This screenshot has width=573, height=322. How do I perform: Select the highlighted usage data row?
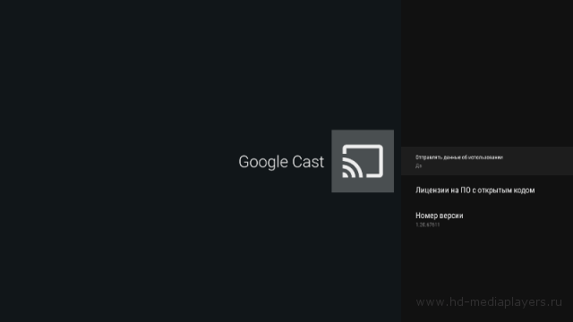(487, 161)
